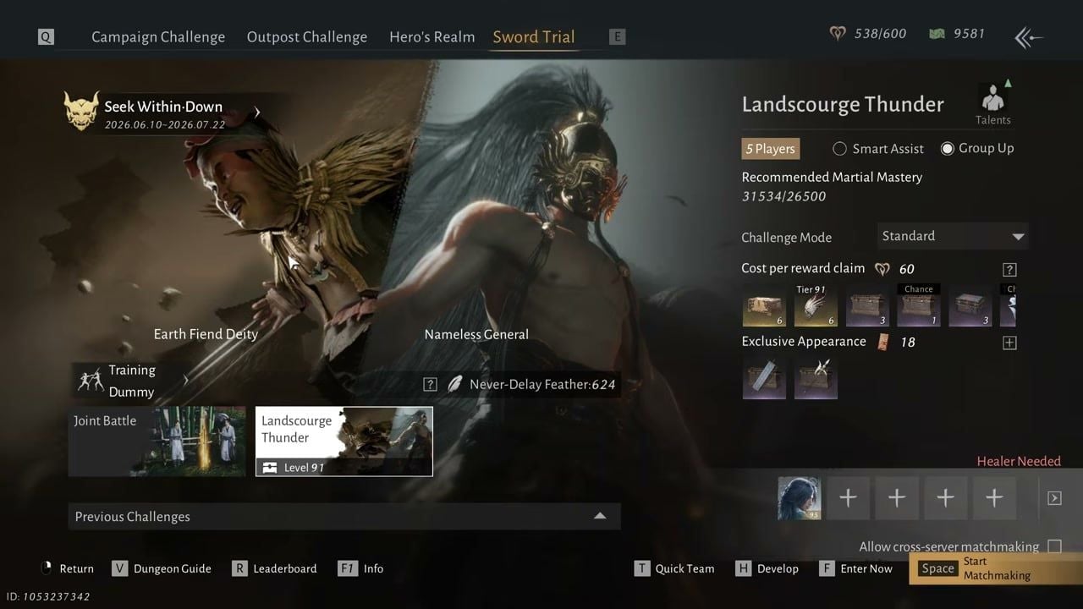Image resolution: width=1083 pixels, height=609 pixels.
Task: Select the Chance reward chest showing 1
Action: pos(919,305)
